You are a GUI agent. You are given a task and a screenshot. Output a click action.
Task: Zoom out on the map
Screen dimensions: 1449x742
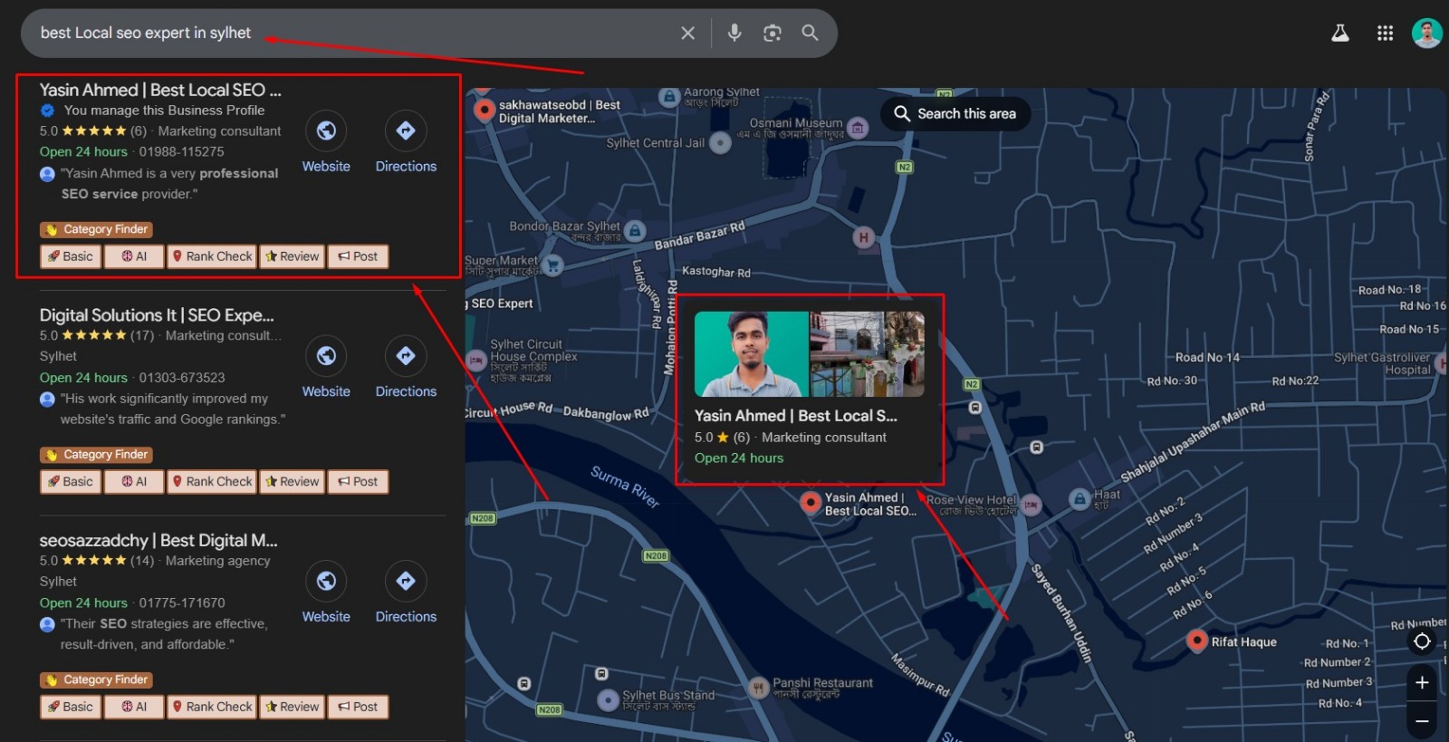coord(1422,721)
